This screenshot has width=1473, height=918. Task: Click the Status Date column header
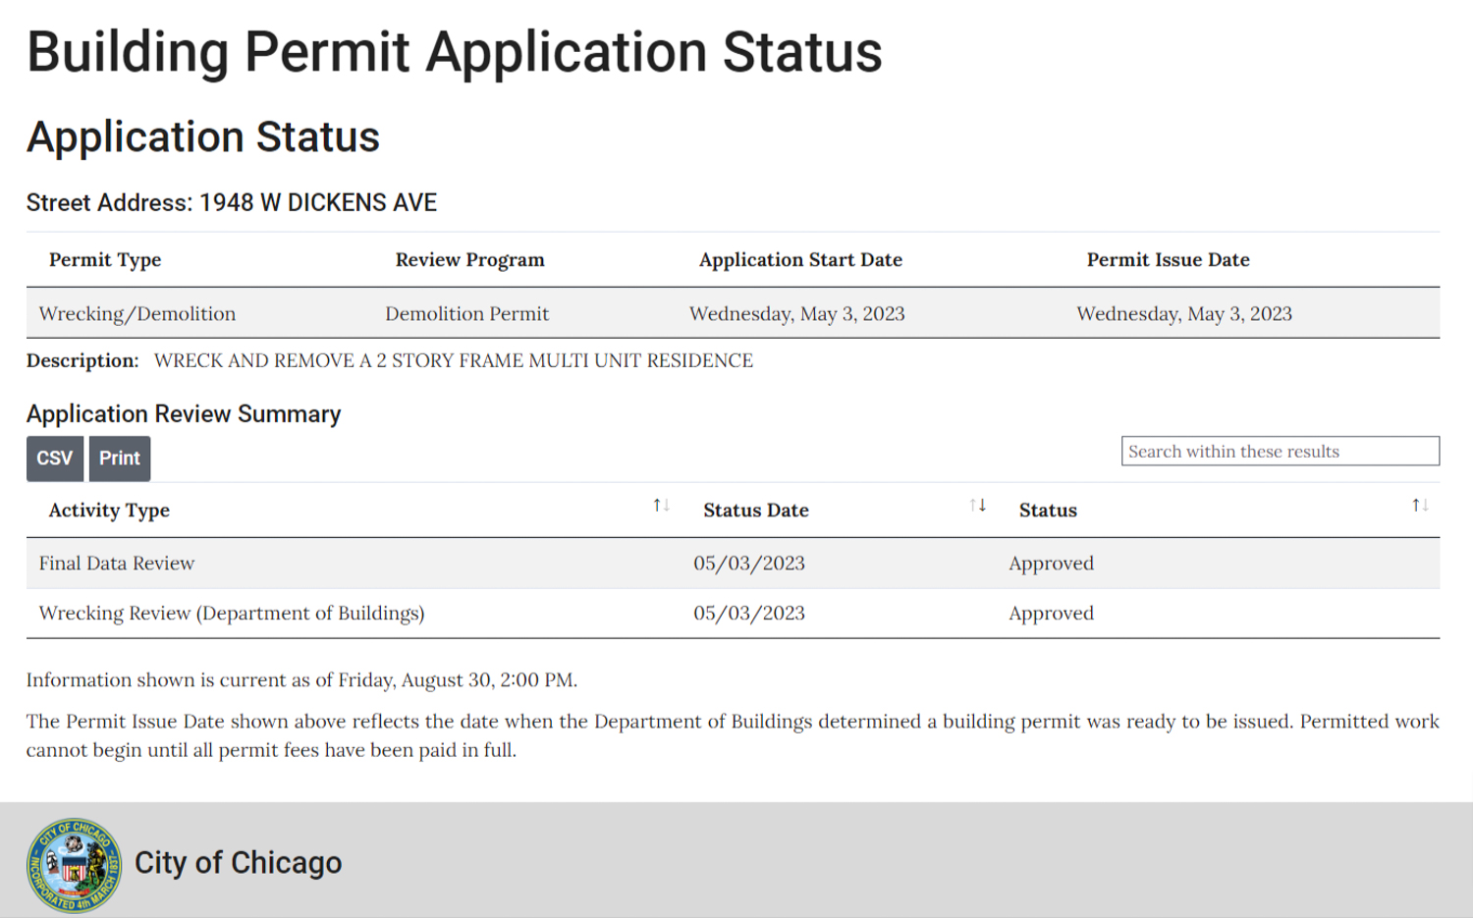(x=756, y=511)
